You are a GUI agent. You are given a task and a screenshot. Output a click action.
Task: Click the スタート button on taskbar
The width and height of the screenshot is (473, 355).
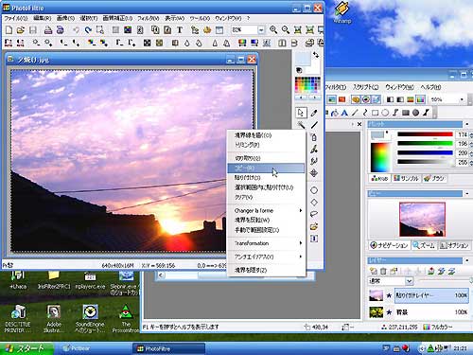[26, 348]
